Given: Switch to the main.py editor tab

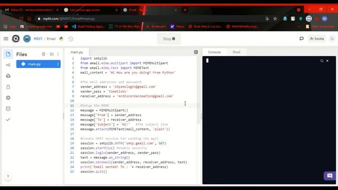Looking at the screenshot, I should tap(77, 52).
